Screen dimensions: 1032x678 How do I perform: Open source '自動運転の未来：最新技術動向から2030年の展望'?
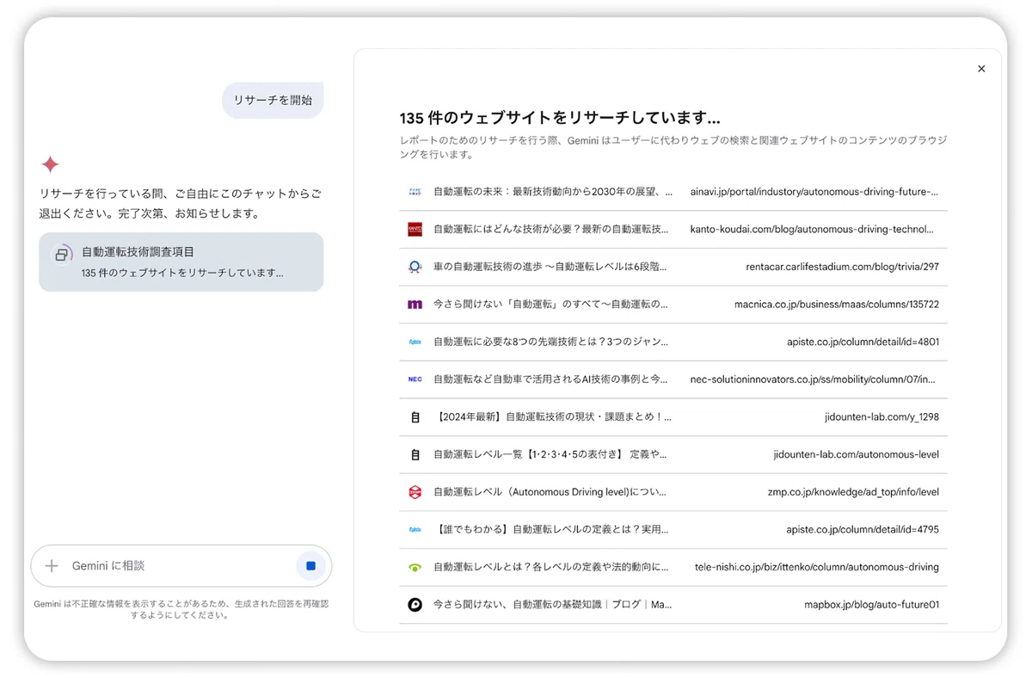point(553,192)
